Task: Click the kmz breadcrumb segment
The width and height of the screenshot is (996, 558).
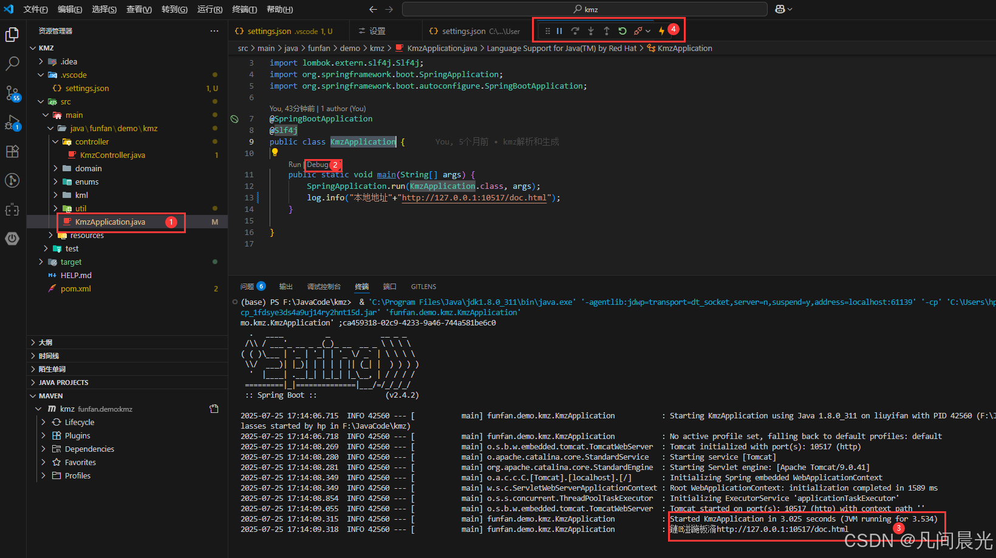Action: [x=377, y=48]
